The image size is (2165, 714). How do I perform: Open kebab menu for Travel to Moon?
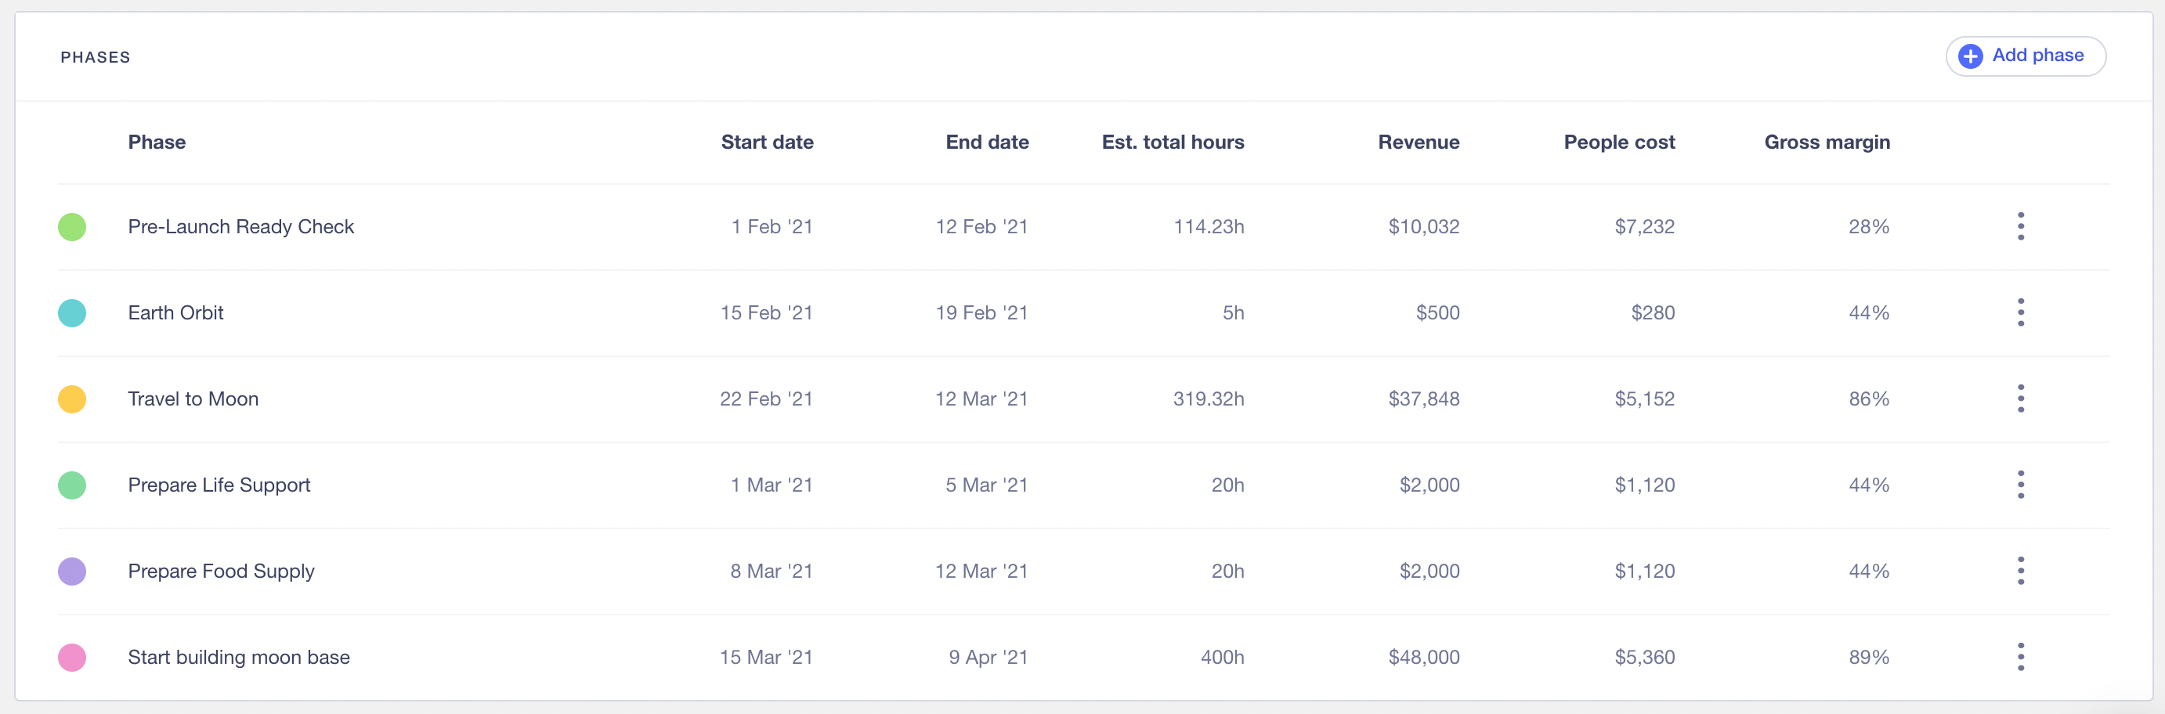2020,399
